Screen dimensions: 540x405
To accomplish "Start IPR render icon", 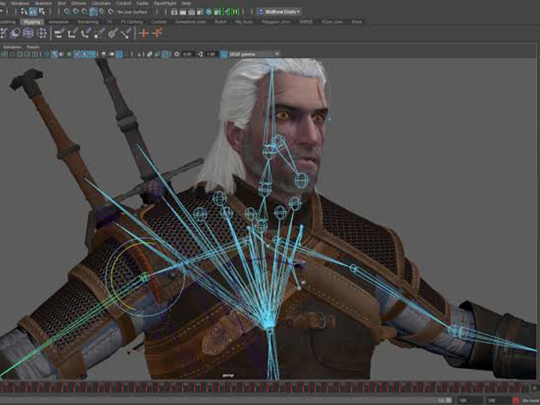I will tap(192, 12).
